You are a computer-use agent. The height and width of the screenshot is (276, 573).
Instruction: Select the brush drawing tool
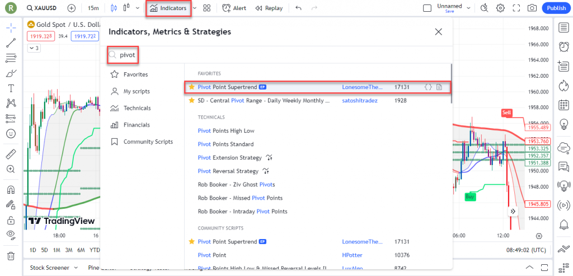click(x=11, y=73)
